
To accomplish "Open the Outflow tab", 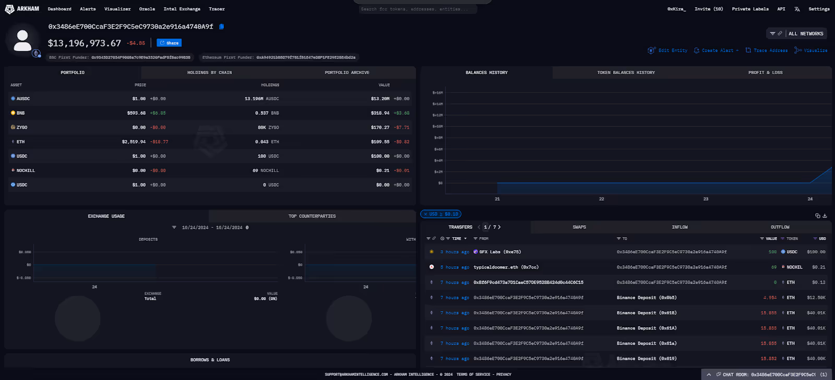I will pos(780,227).
